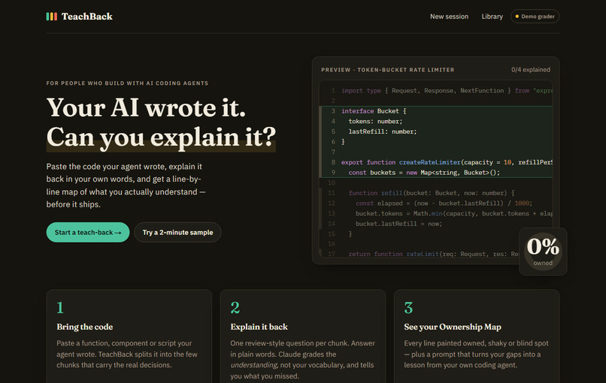The width and height of the screenshot is (606, 383).
Task: Open the New session page
Action: point(449,17)
